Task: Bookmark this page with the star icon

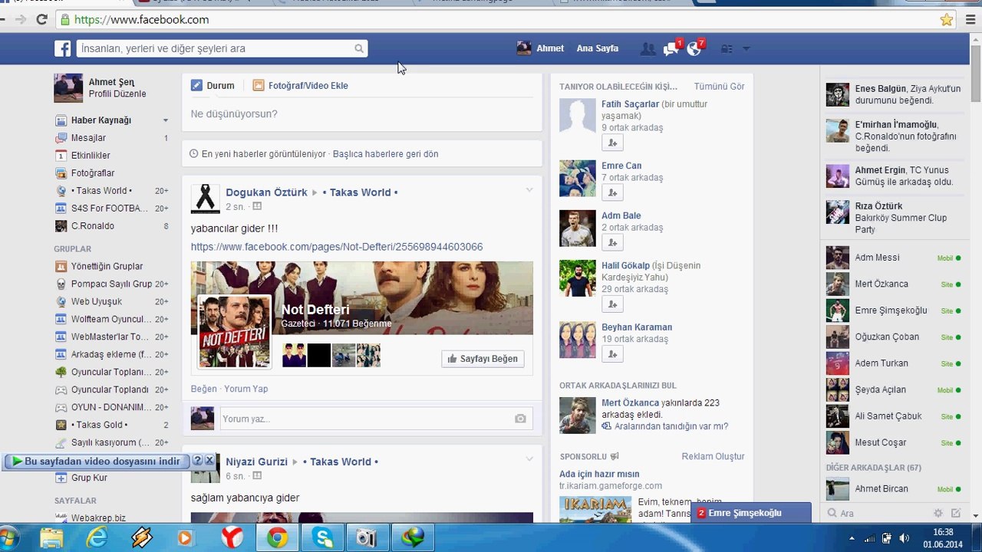Action: [x=947, y=20]
